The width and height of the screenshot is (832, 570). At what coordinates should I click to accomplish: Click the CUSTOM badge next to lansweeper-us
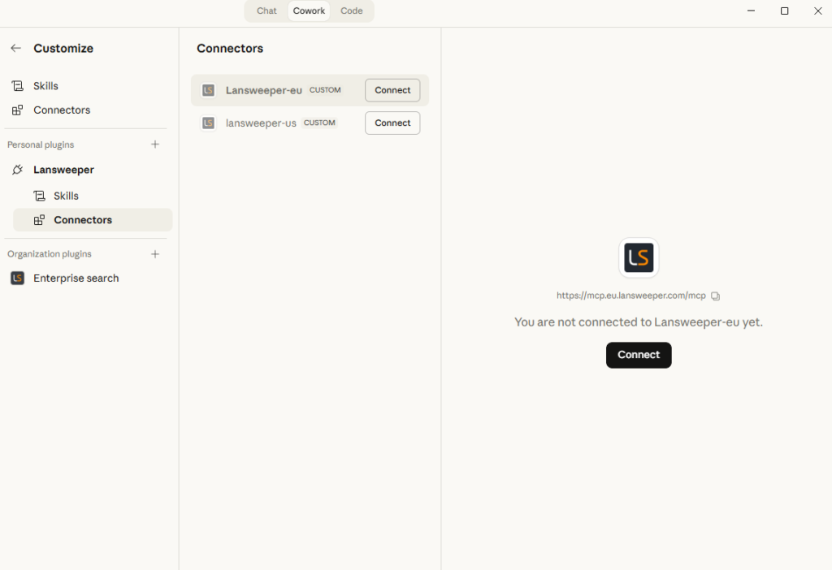(x=319, y=123)
